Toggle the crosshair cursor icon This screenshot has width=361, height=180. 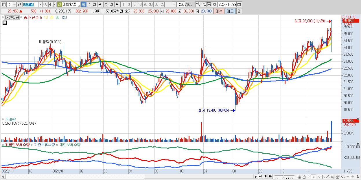point(314,177)
